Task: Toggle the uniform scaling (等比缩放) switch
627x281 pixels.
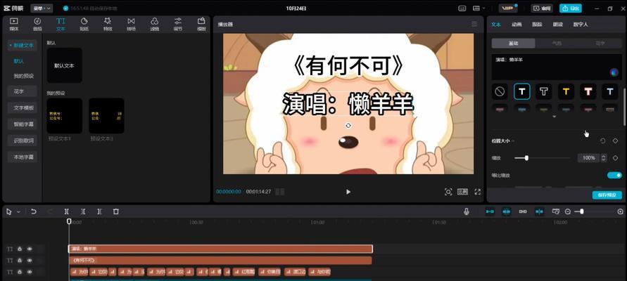Action: [614, 175]
